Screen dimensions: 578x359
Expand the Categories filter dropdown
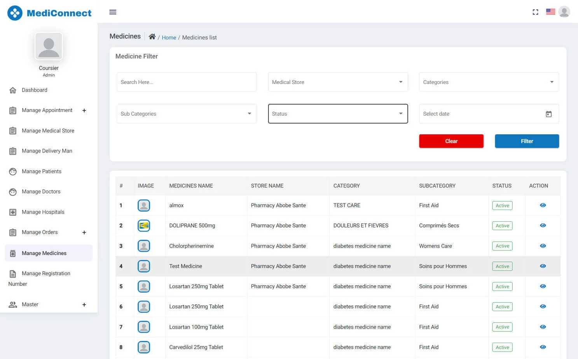coord(489,82)
